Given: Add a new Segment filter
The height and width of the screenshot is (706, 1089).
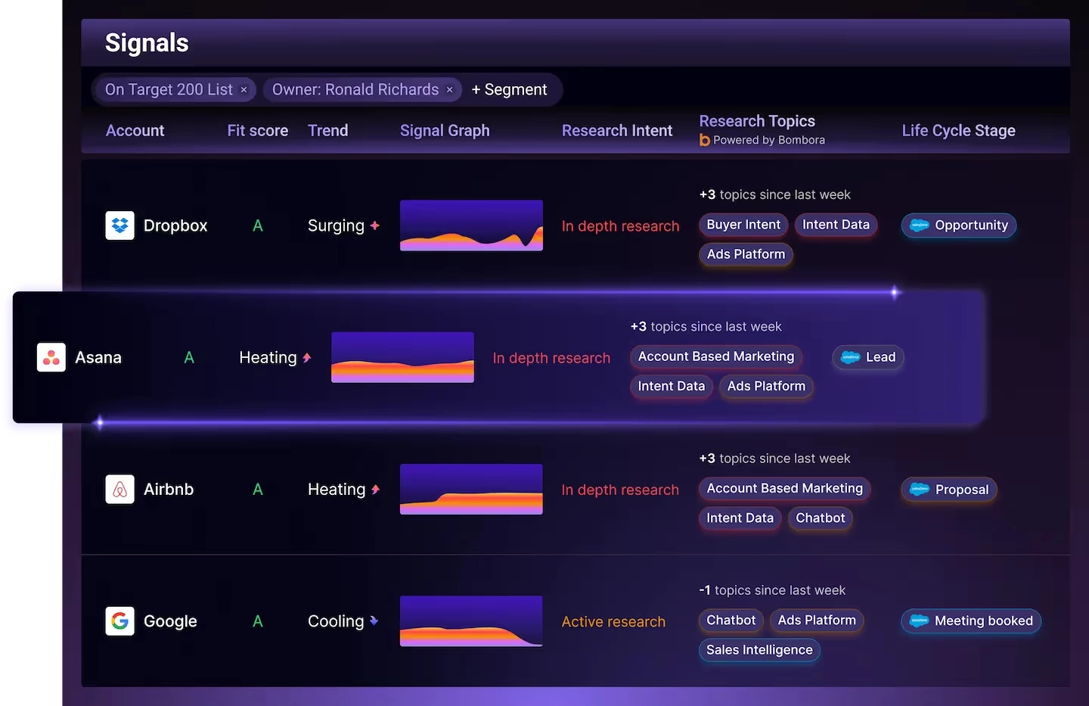Looking at the screenshot, I should (509, 89).
